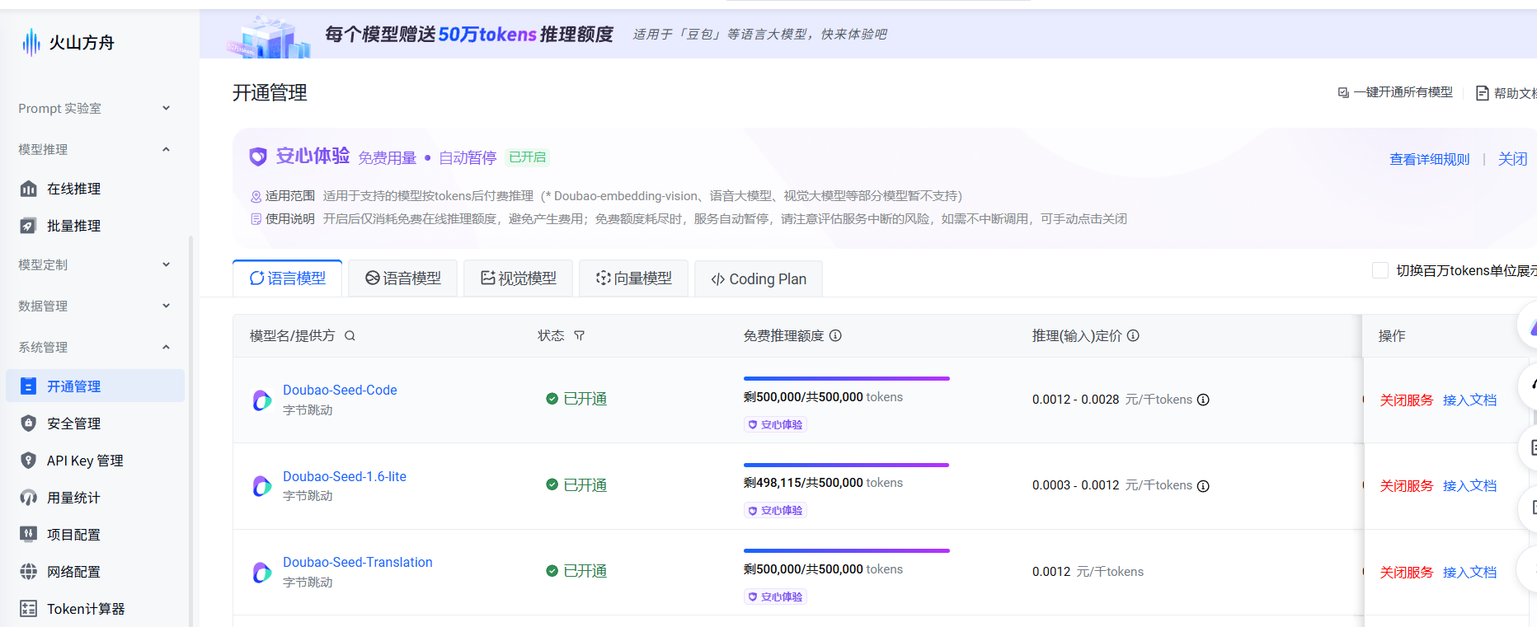Click info icon next to 免费推理额度
This screenshot has height=627, width=1537.
coord(835,336)
